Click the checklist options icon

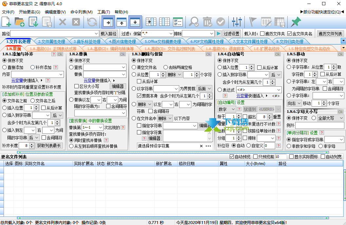tap(178, 22)
